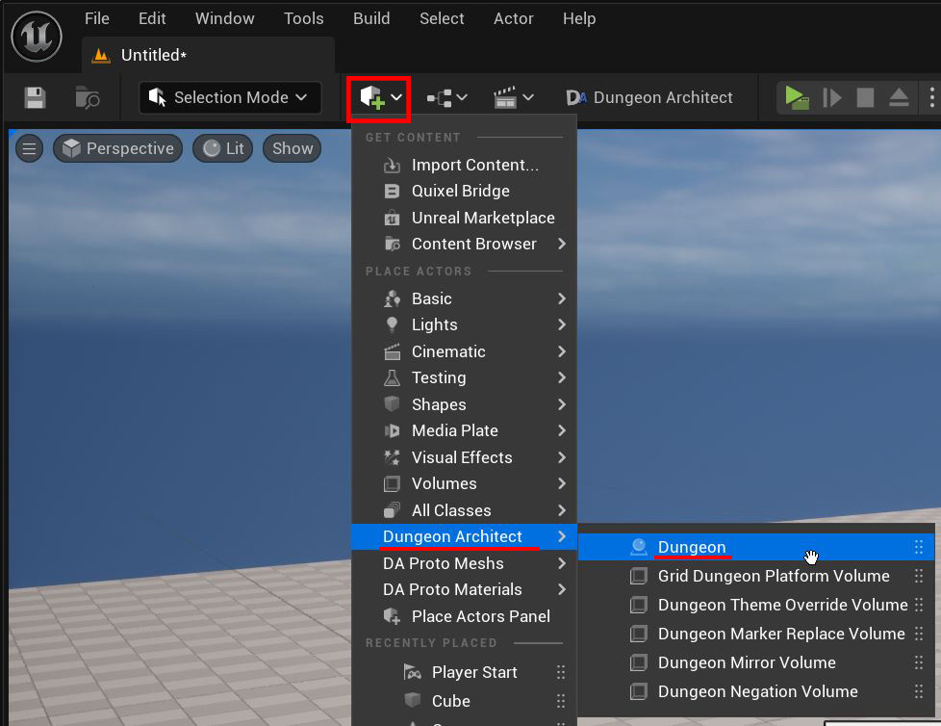
Task: Start play-in-editor with green Play button
Action: coord(797,97)
